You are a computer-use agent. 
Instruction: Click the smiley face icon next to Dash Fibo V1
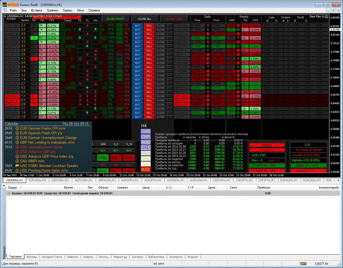click(327, 17)
